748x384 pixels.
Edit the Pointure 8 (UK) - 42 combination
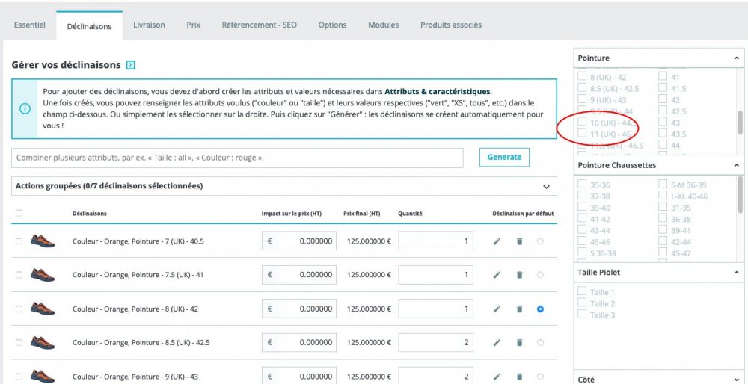pos(497,309)
